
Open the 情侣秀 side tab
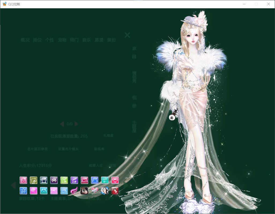pos(134,77)
